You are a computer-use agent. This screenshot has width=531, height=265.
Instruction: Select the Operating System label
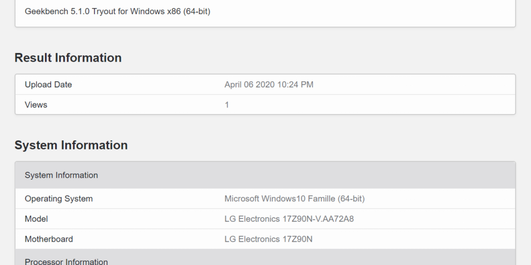[59, 199]
